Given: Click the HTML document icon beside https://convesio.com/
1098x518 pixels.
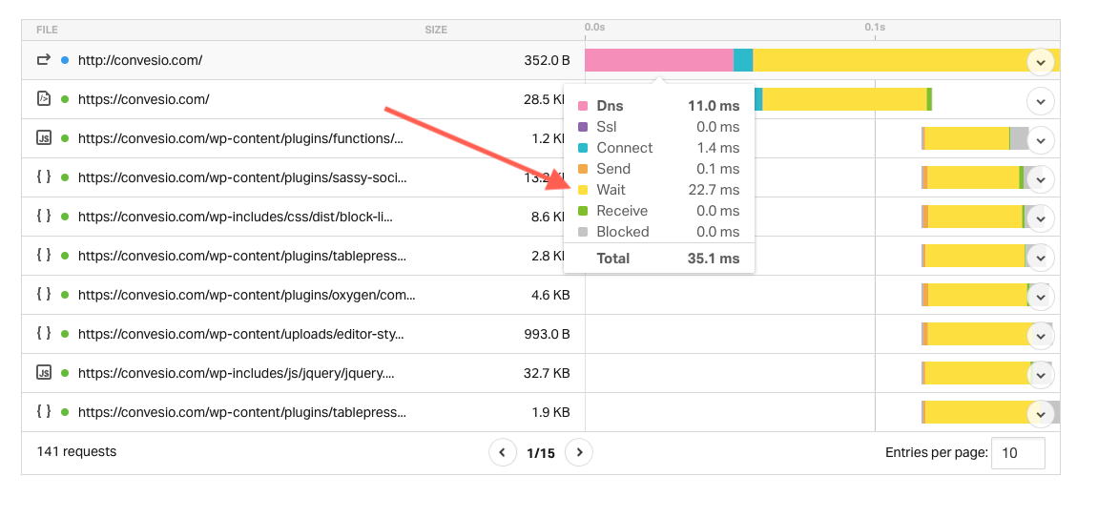Looking at the screenshot, I should [x=44, y=98].
